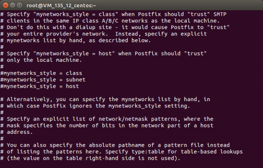The width and height of the screenshot is (263, 168).
Task: Click 'A/B/C' in the second comment line
Action: (110, 21)
